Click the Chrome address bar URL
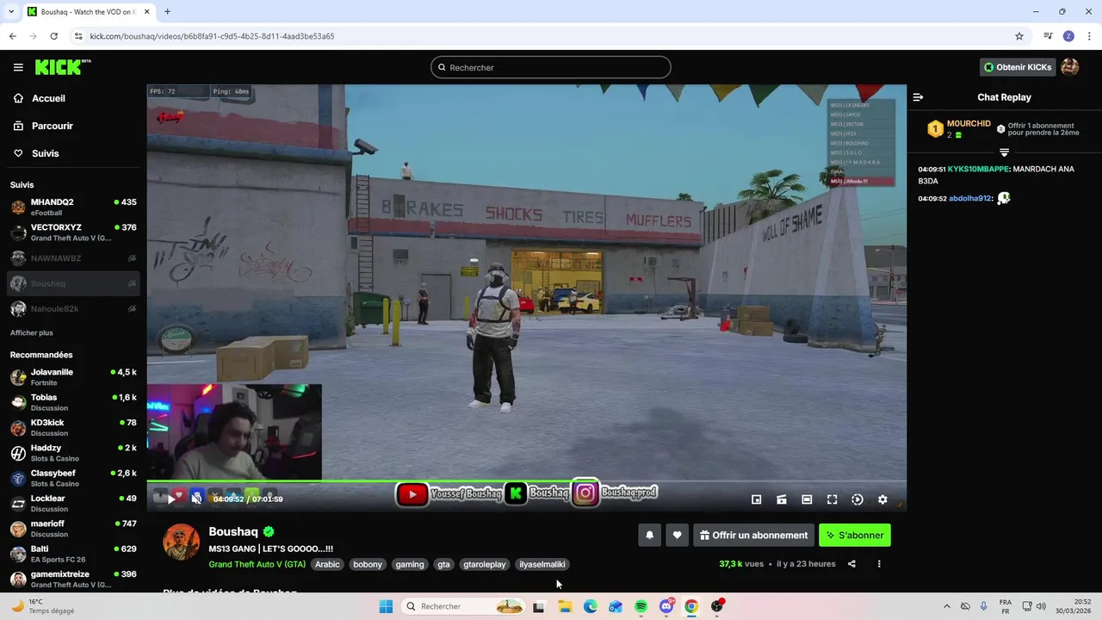This screenshot has width=1102, height=620. [212, 36]
